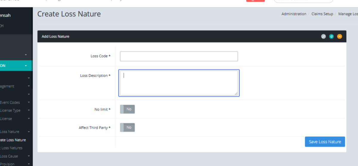Open the Loss Natures list menu item
The height and width of the screenshot is (166, 358).
pyautogui.click(x=12, y=148)
